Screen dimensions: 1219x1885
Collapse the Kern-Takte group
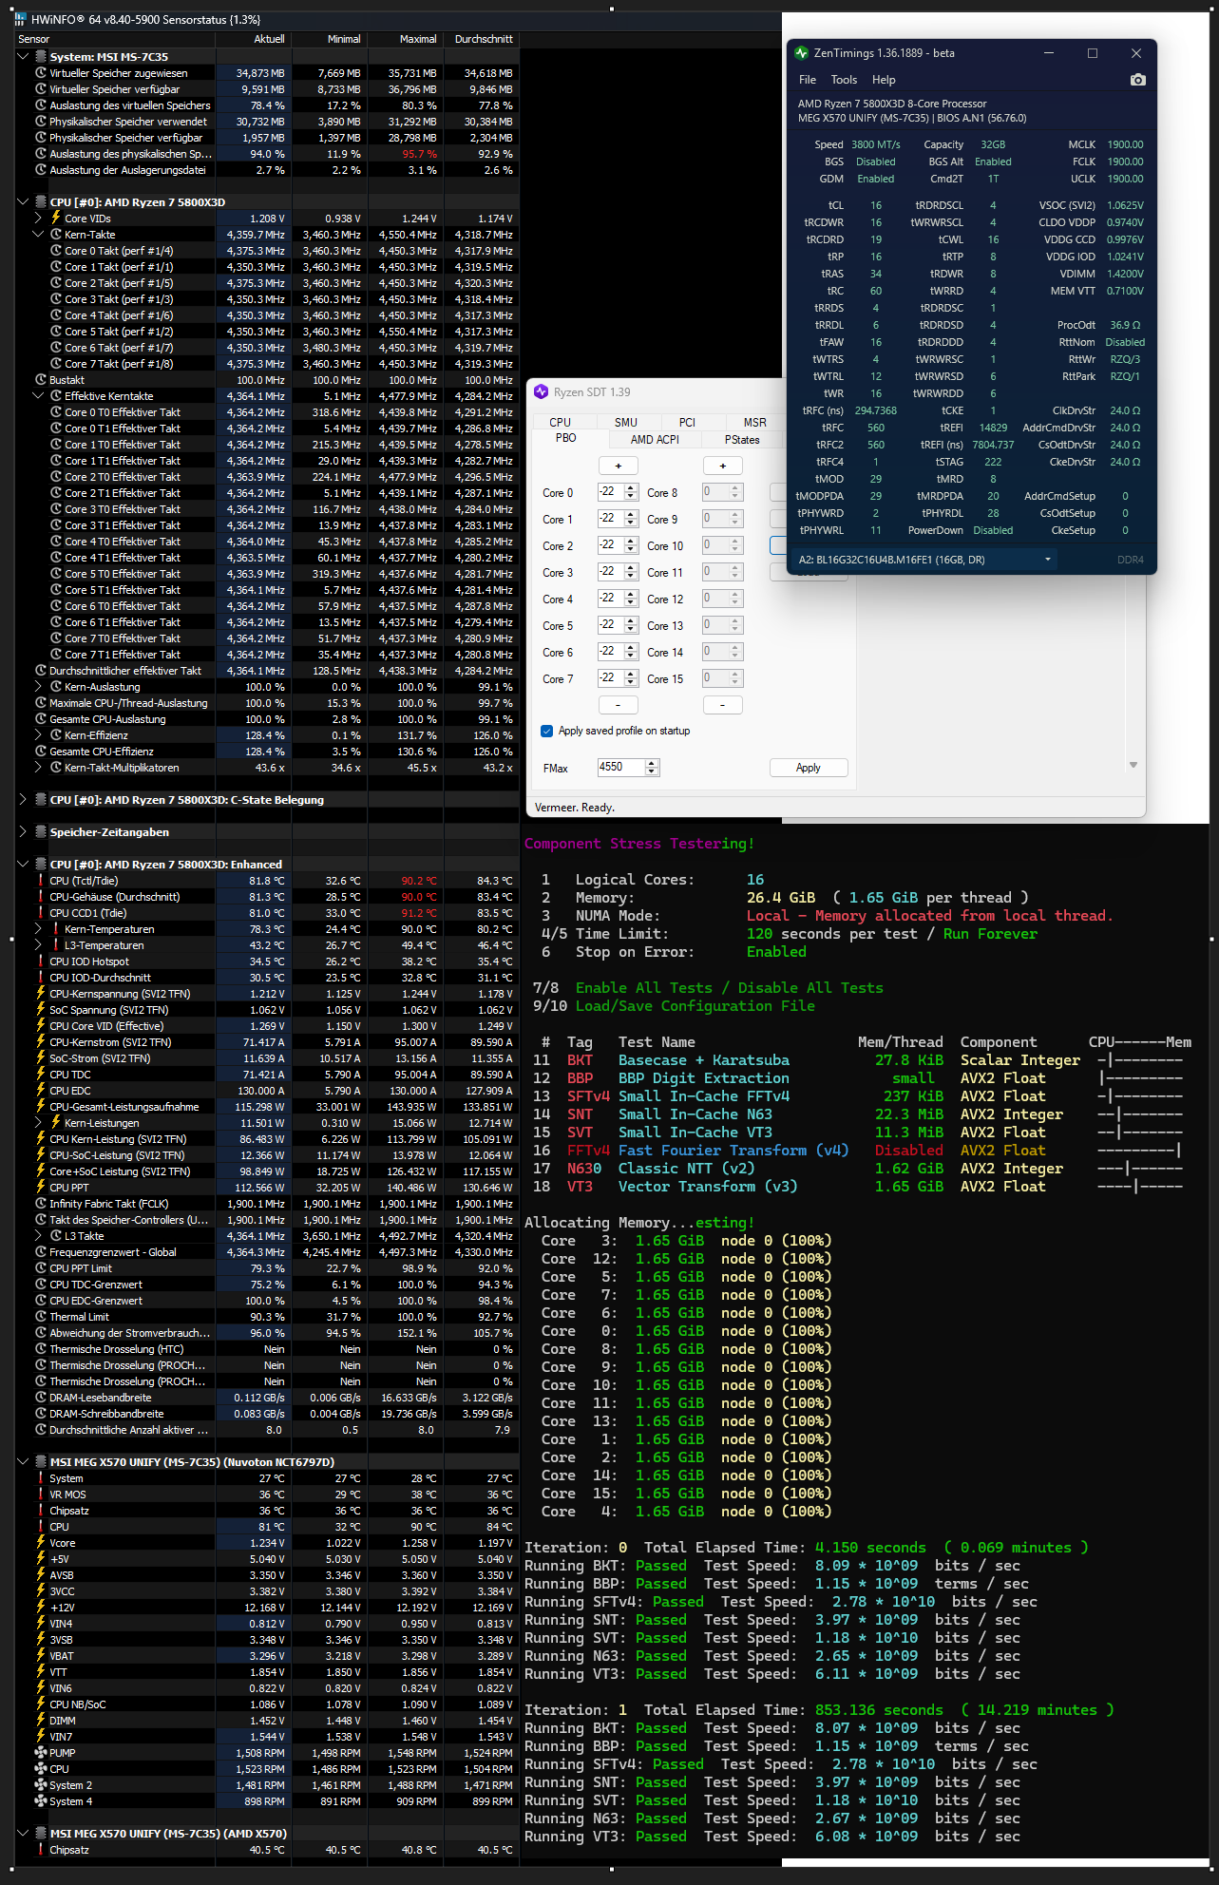coord(38,235)
